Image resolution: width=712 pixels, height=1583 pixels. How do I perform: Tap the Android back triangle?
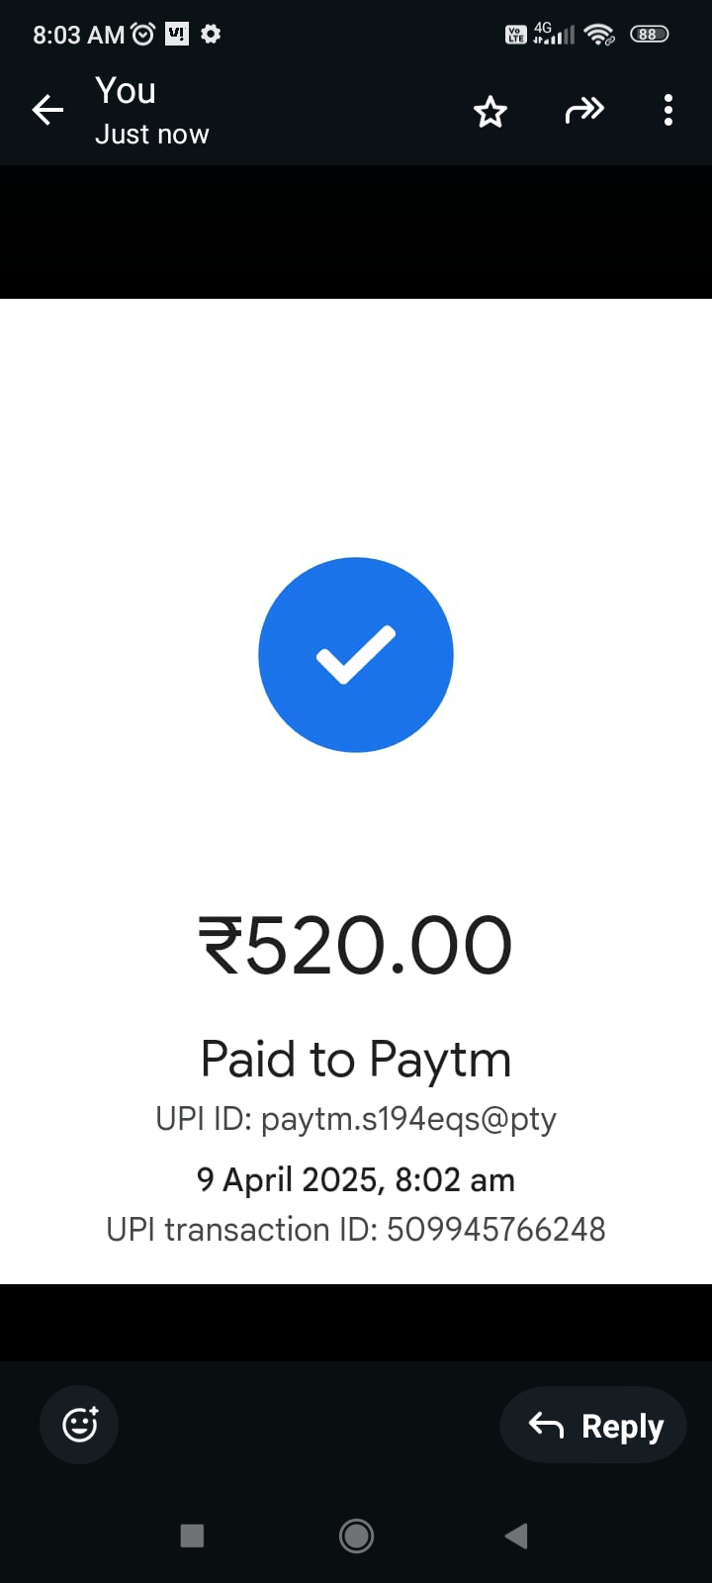pos(516,1536)
